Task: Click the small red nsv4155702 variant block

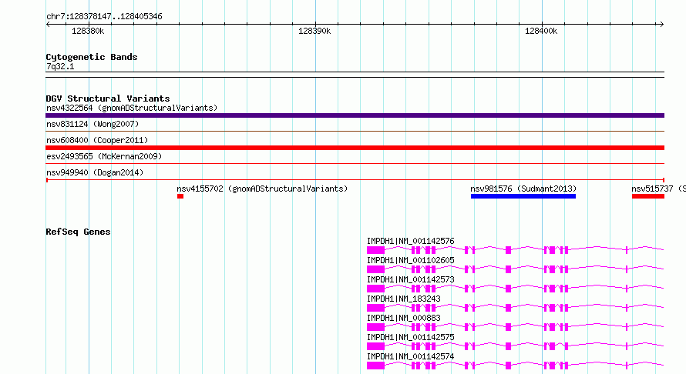Action: [180, 196]
